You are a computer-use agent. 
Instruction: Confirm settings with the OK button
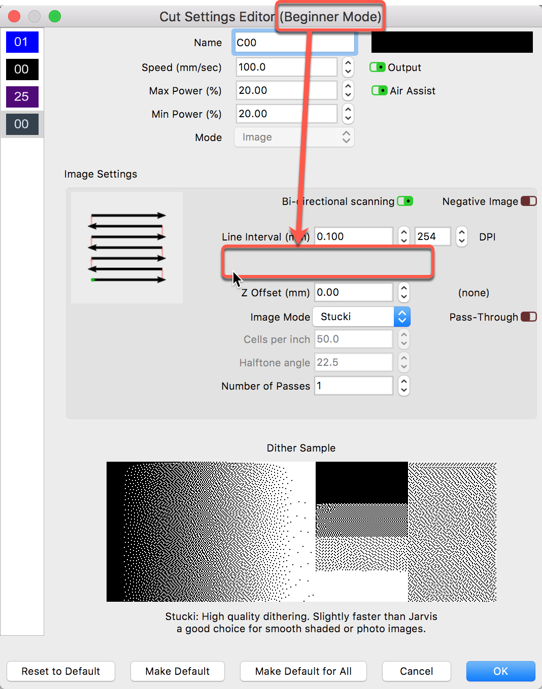(x=500, y=671)
